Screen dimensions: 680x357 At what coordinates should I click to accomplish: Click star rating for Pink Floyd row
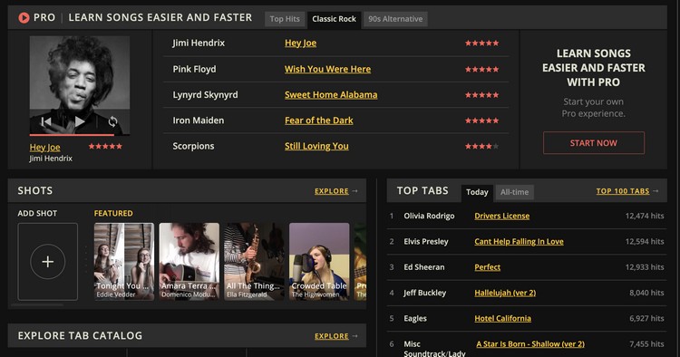click(x=481, y=69)
